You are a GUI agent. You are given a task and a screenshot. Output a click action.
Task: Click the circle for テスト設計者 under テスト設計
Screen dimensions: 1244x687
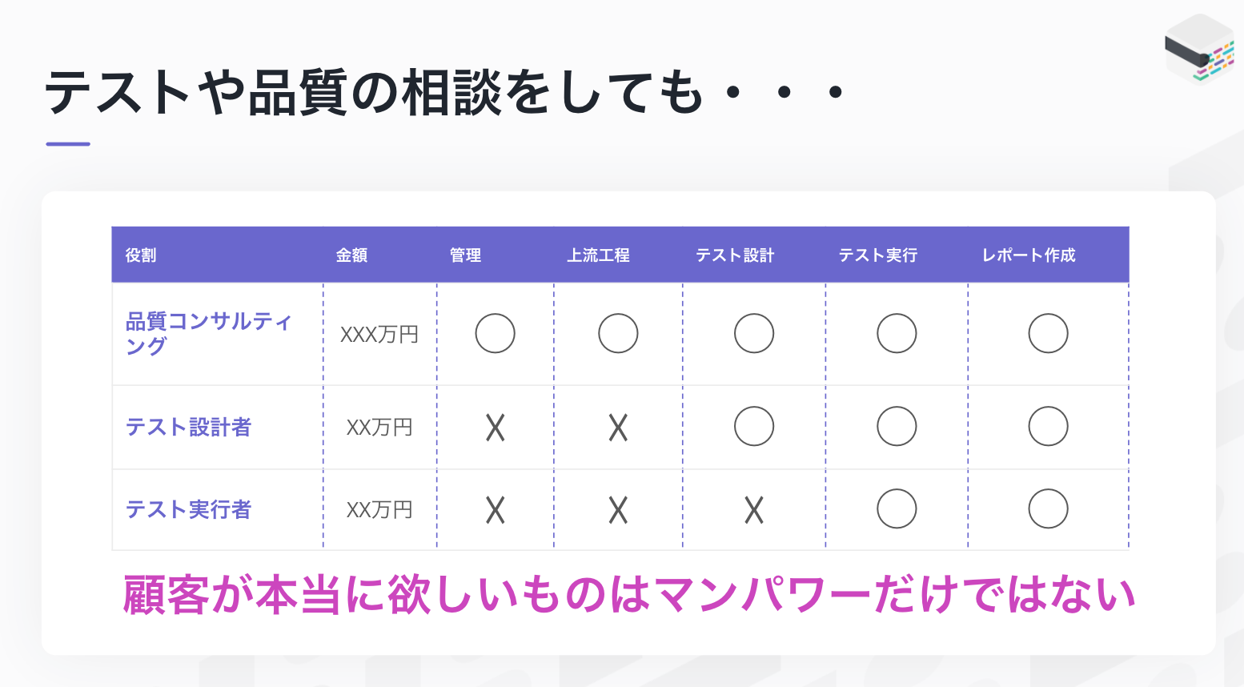point(753,426)
